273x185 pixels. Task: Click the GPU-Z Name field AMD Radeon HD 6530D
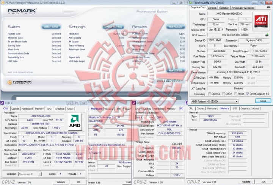229,14
